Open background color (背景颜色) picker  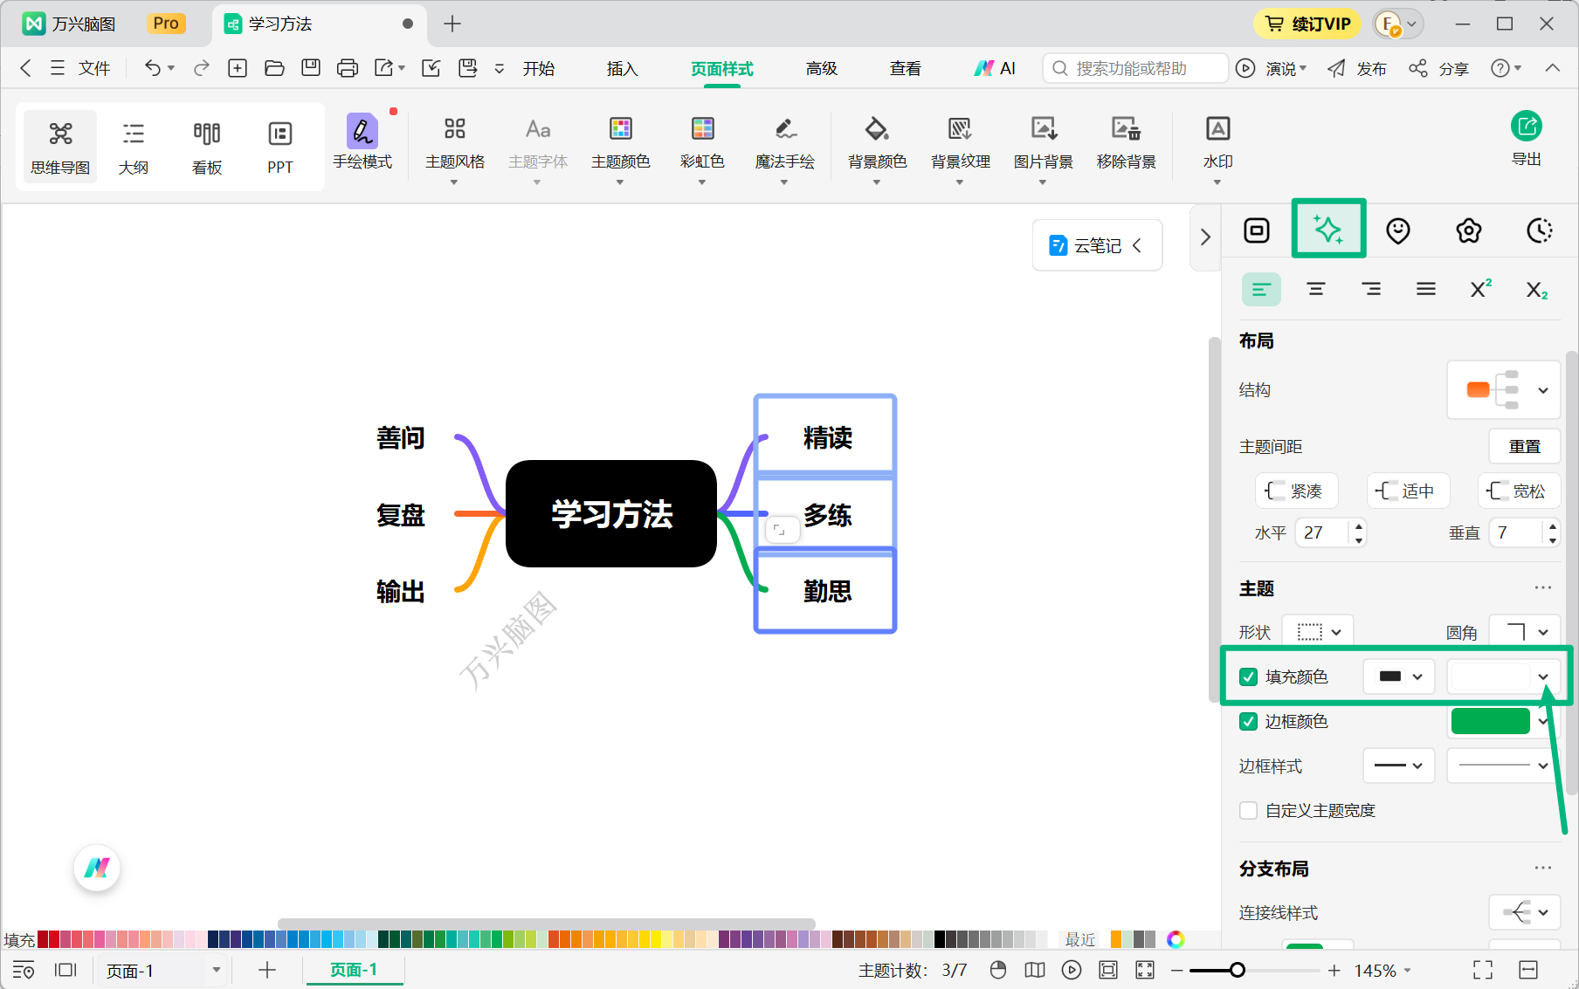tap(877, 148)
